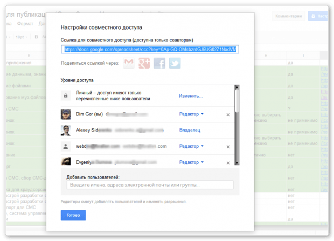Click the Готово button
This screenshot has height=241, width=334.
[x=73, y=215]
